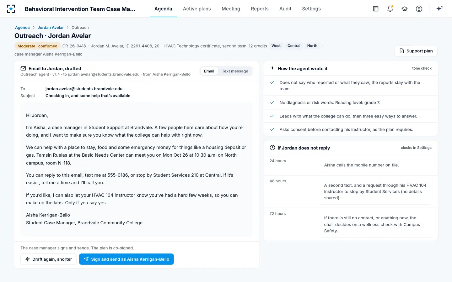The height and width of the screenshot is (282, 452).
Task: Open the layout panel icon in header
Action: click(376, 9)
